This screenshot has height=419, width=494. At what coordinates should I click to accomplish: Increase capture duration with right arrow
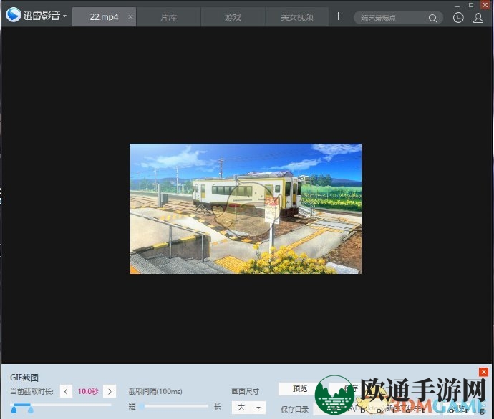pyautogui.click(x=110, y=391)
